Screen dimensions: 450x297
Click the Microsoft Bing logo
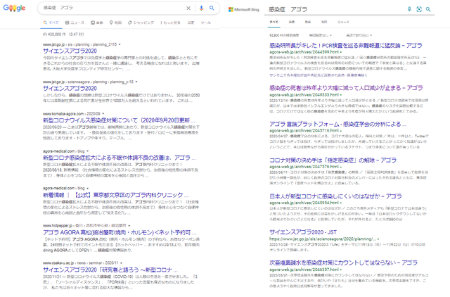[244, 9]
